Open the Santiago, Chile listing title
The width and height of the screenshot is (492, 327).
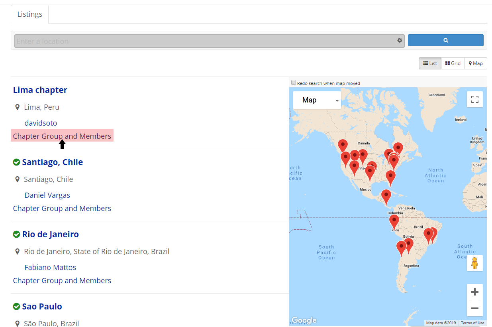[x=53, y=162]
